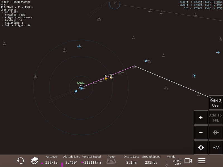Image resolution: width=223 pixels, height=167 pixels.
Task: Select the blue aircraft northeast of RIDME
Action: 194,75
